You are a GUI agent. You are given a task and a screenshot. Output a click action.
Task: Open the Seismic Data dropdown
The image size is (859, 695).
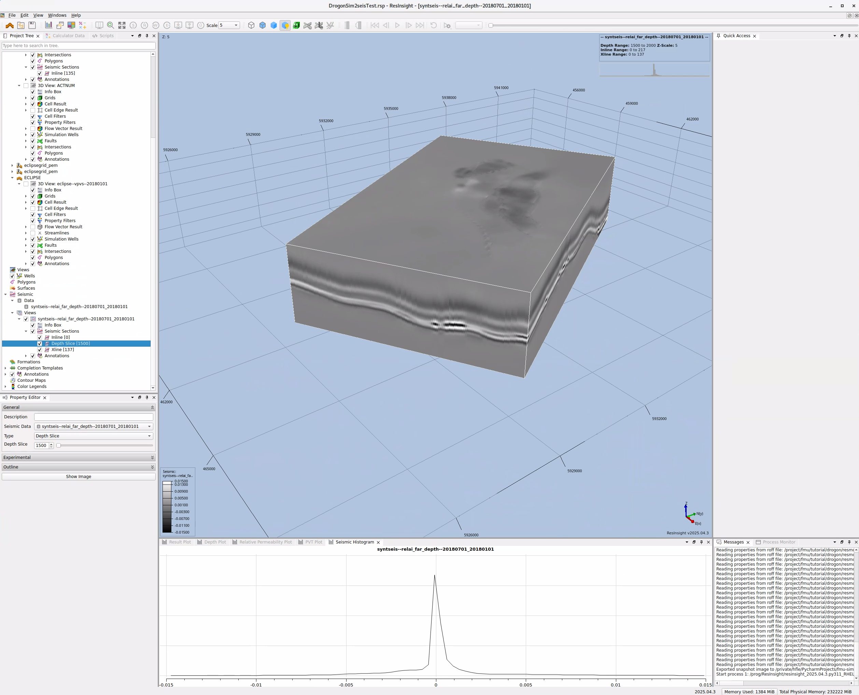coord(94,426)
